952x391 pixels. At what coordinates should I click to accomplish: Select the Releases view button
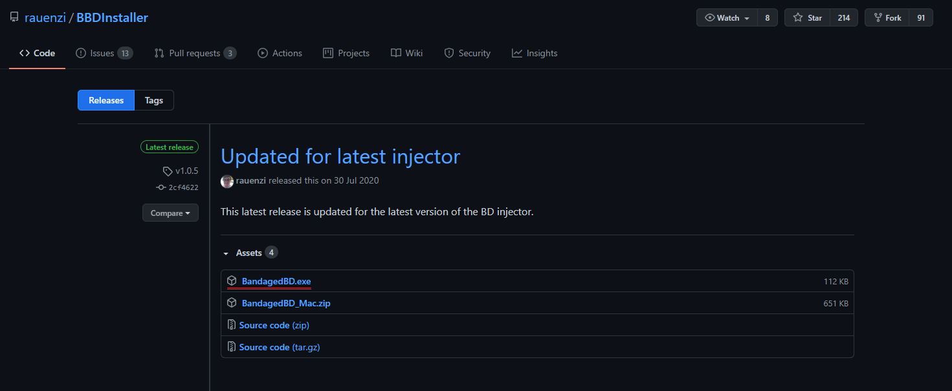coord(106,100)
